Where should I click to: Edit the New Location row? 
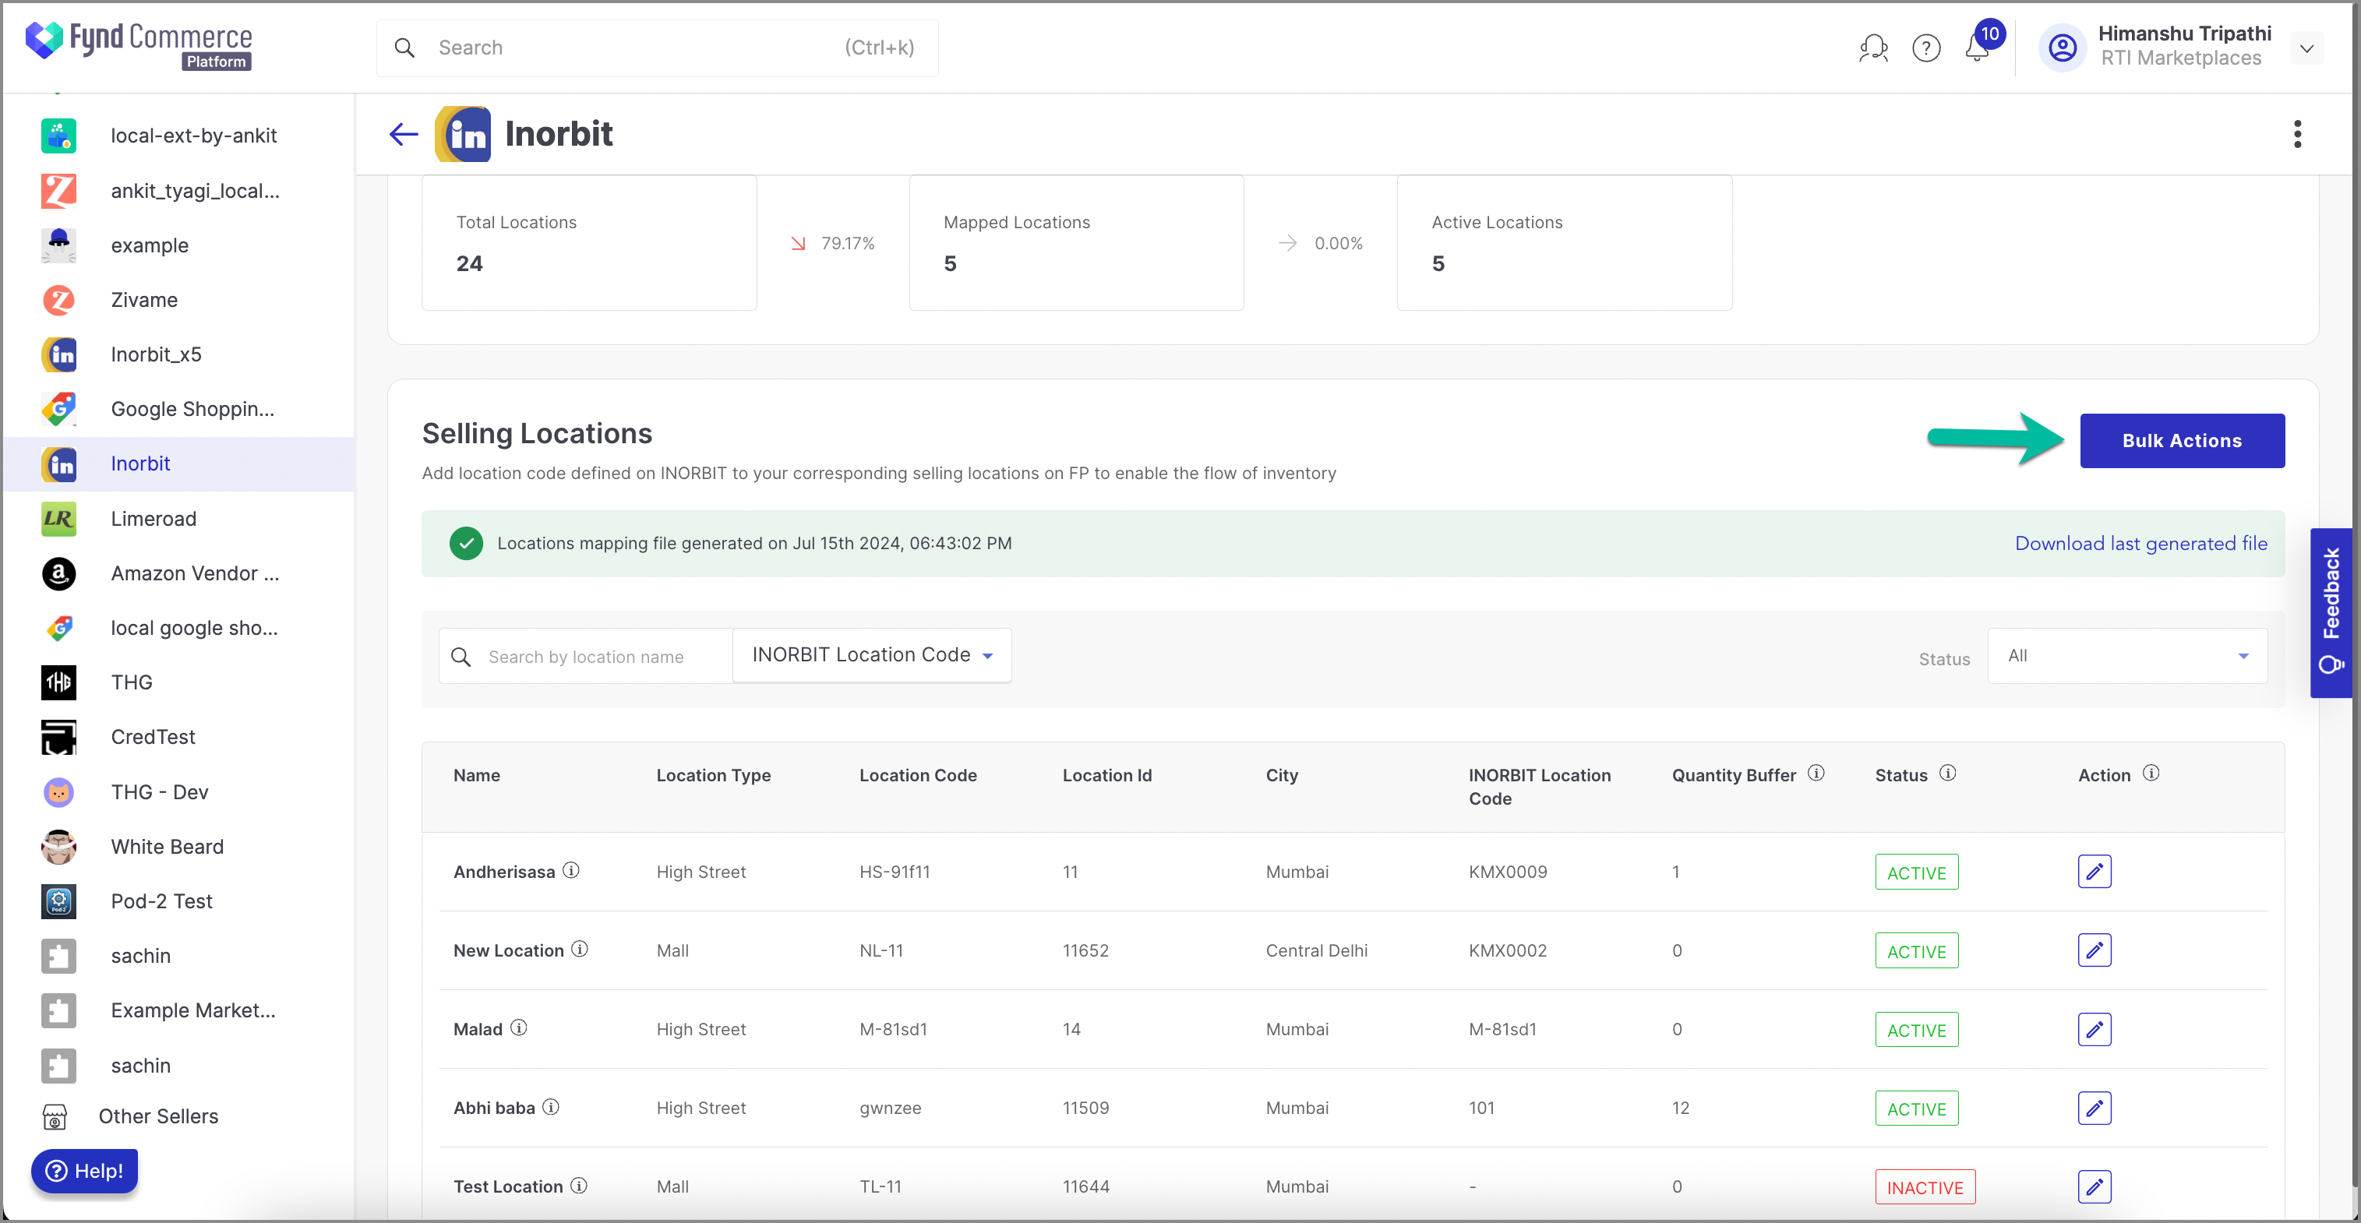tap(2095, 950)
